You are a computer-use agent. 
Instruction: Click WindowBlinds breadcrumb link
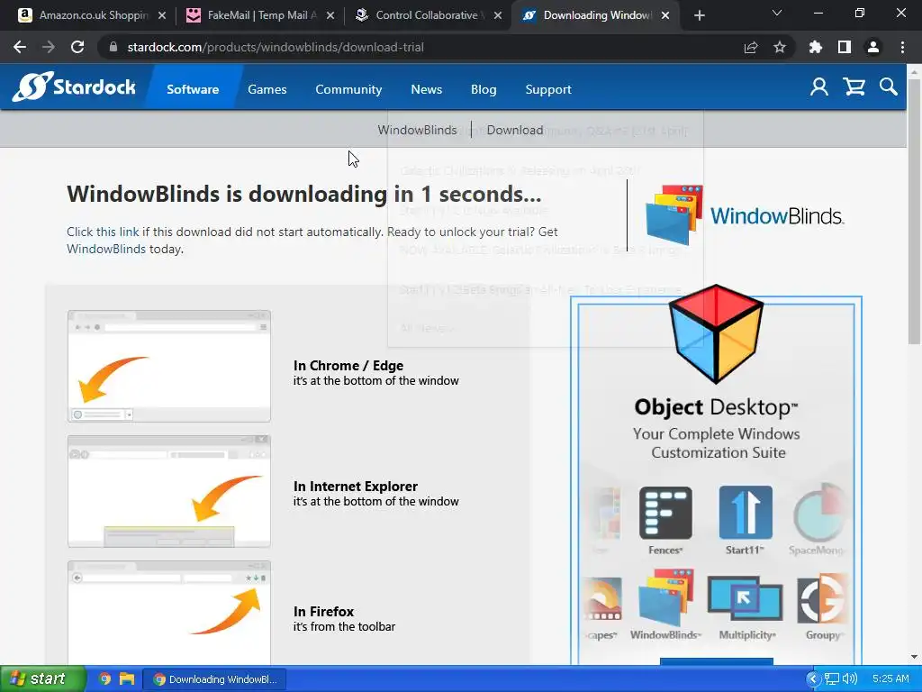pyautogui.click(x=417, y=130)
